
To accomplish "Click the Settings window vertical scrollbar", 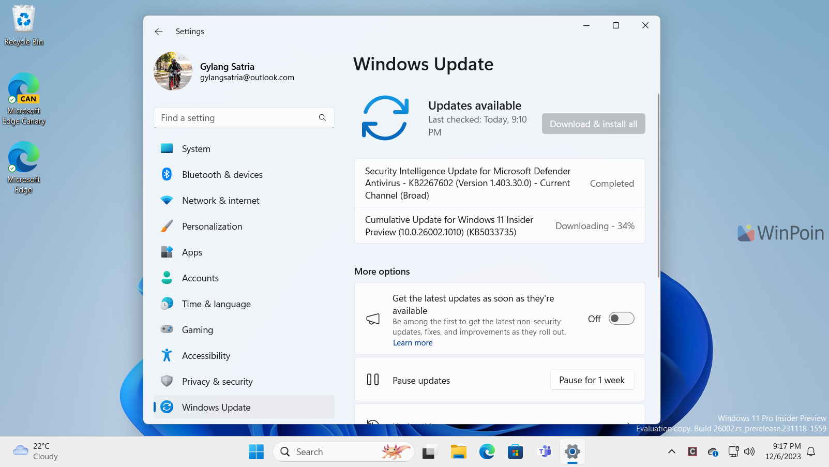I will pyautogui.click(x=658, y=186).
